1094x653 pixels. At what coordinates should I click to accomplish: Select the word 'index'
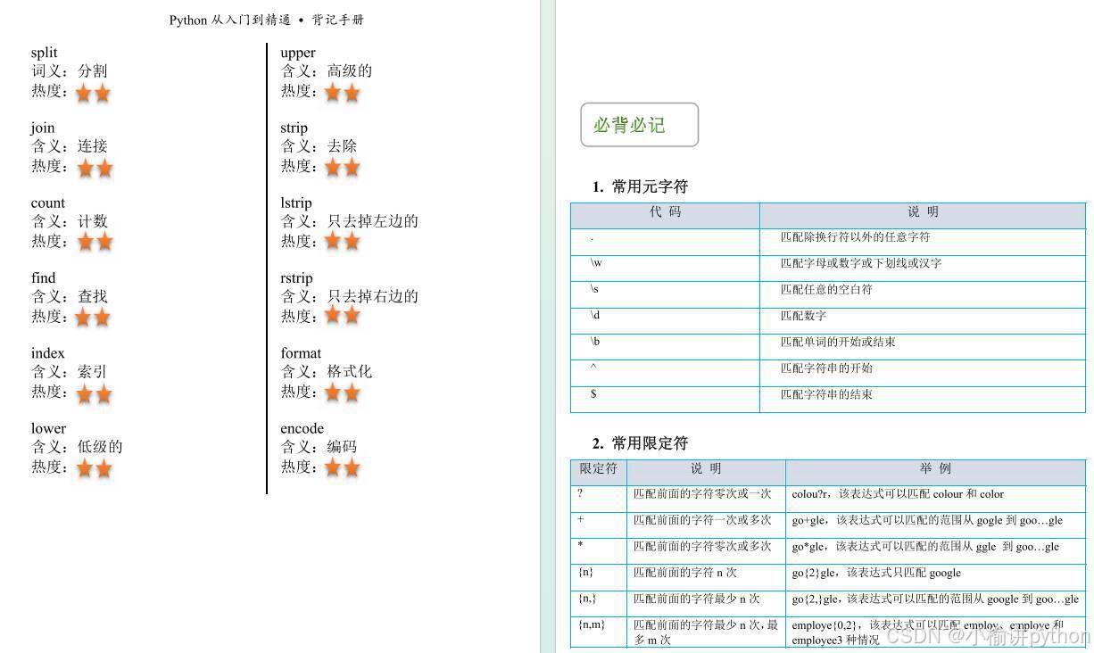pyautogui.click(x=47, y=353)
